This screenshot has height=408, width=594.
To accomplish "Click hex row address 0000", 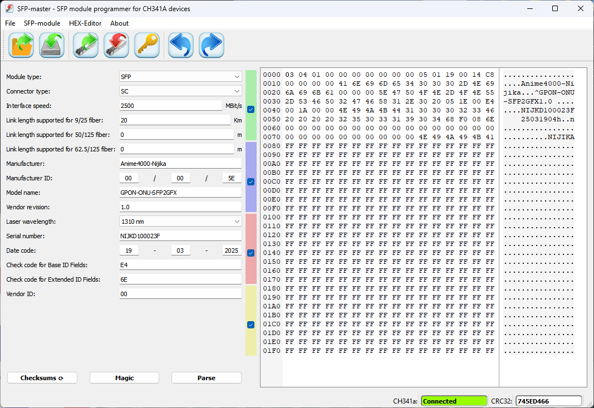I will [272, 75].
